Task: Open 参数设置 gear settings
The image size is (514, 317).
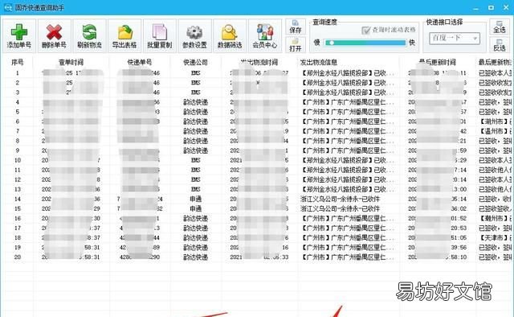Action: pyautogui.click(x=194, y=35)
